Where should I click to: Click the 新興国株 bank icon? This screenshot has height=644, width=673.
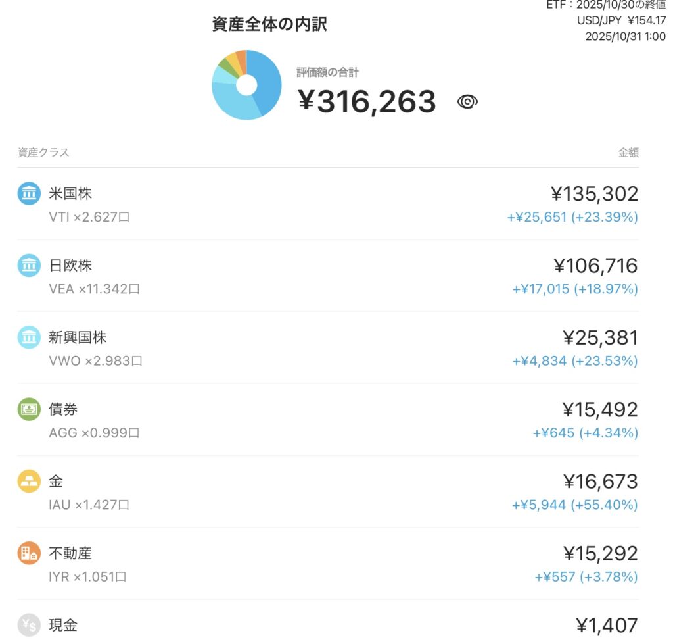[x=29, y=337]
